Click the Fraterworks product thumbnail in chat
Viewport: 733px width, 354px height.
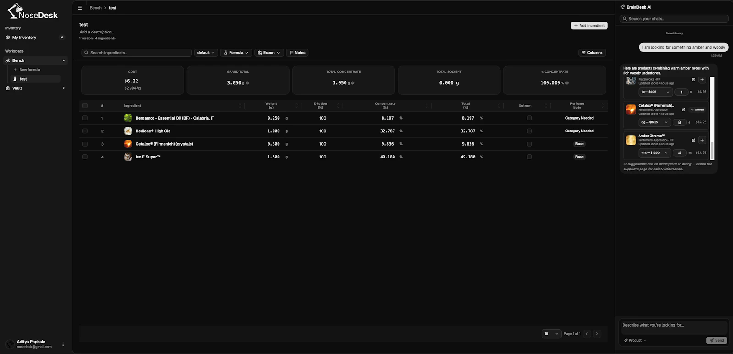(631, 81)
